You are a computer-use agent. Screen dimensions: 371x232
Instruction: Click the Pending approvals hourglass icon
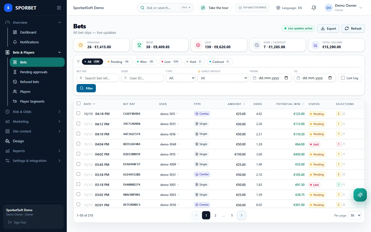(x=15, y=72)
